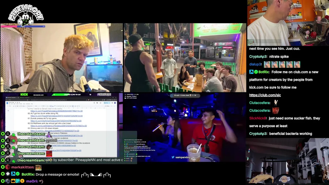The width and height of the screenshot is (329, 185).
Task: Click the Share button in Google Docs
Action: click(107, 103)
